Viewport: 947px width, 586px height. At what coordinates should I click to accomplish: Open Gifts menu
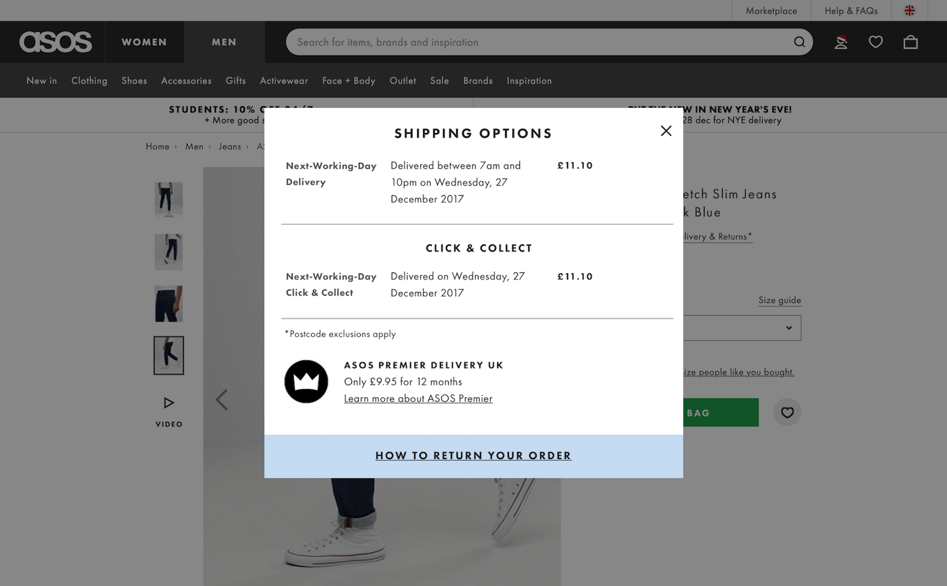tap(236, 81)
